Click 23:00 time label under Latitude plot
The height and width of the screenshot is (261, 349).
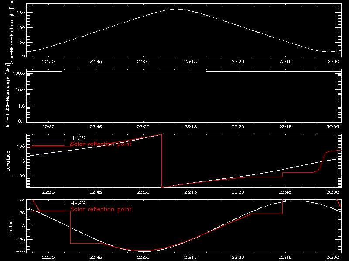coord(143,258)
